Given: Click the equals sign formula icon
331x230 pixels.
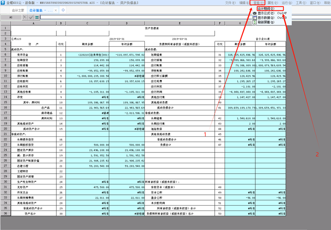Looking at the screenshot, I should (37, 17).
